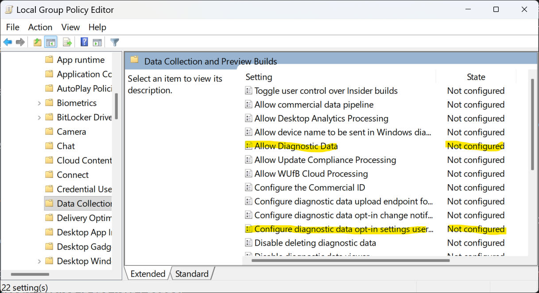
Task: Open the Help menu
Action: click(97, 27)
